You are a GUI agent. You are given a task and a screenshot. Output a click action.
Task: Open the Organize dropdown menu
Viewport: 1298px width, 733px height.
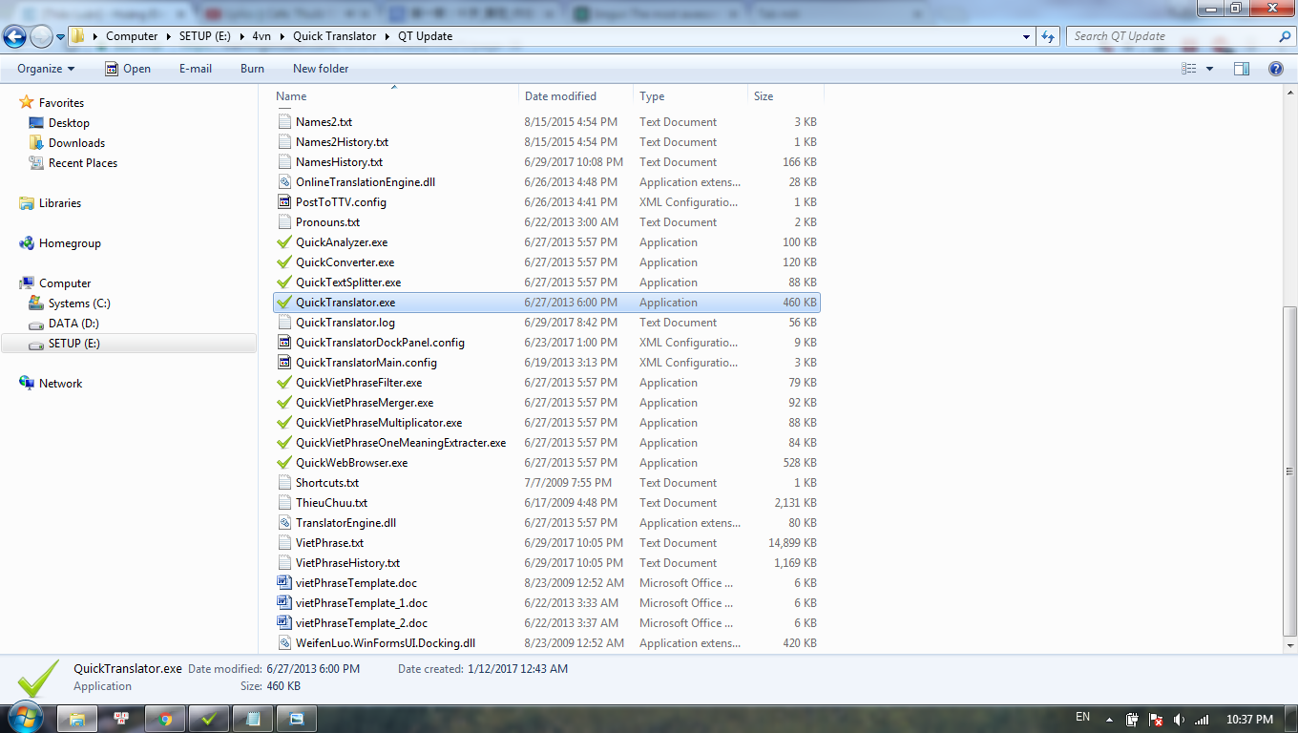tap(46, 69)
